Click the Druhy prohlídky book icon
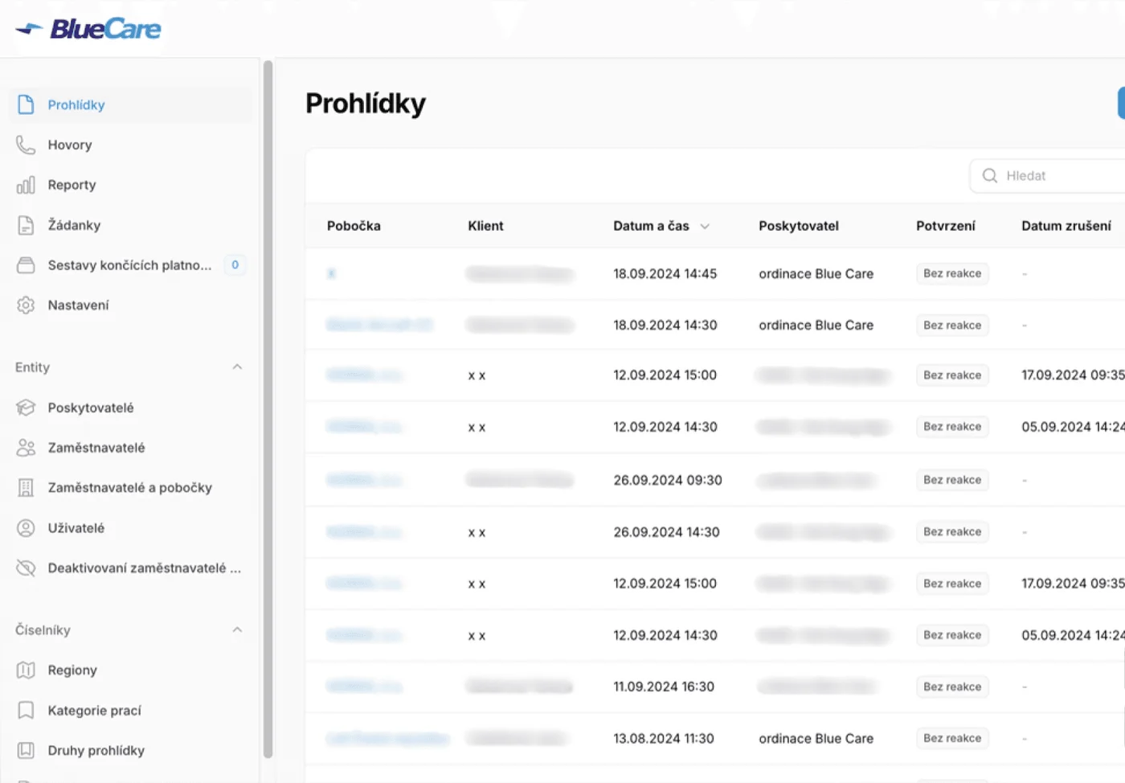 (x=26, y=750)
